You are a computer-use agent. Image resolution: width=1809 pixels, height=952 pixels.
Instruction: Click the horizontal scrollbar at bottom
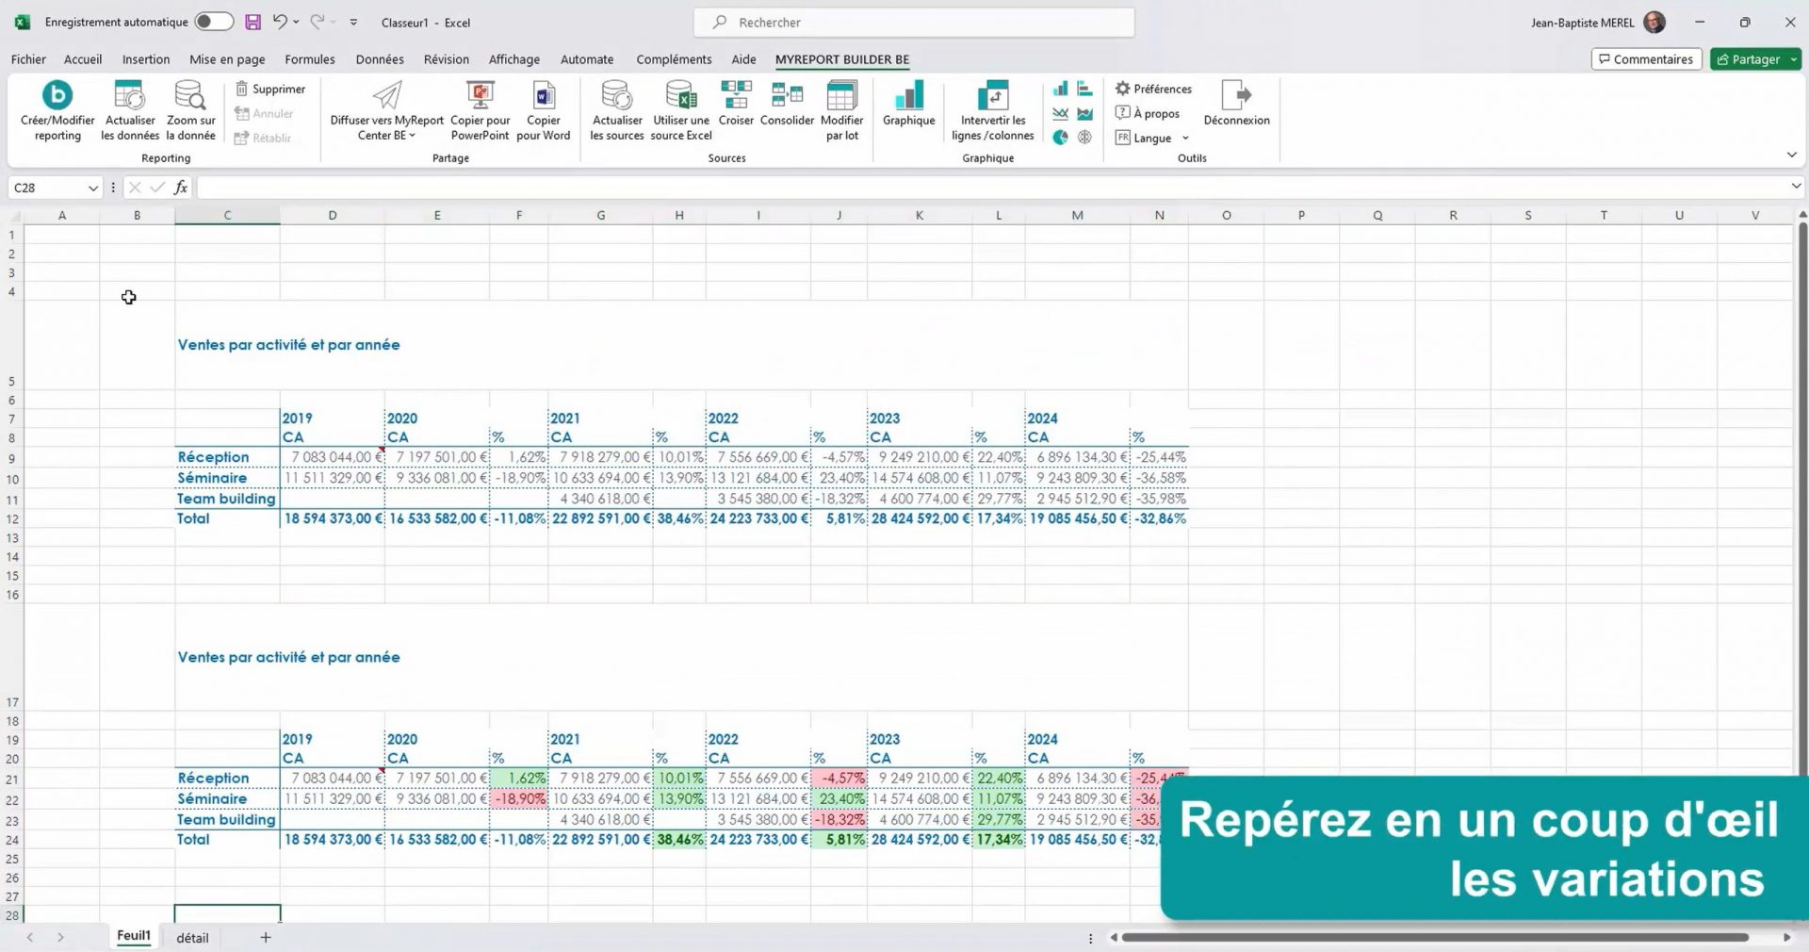pyautogui.click(x=1434, y=938)
